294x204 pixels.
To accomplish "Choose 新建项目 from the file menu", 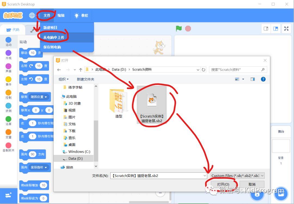I will pyautogui.click(x=67, y=28).
